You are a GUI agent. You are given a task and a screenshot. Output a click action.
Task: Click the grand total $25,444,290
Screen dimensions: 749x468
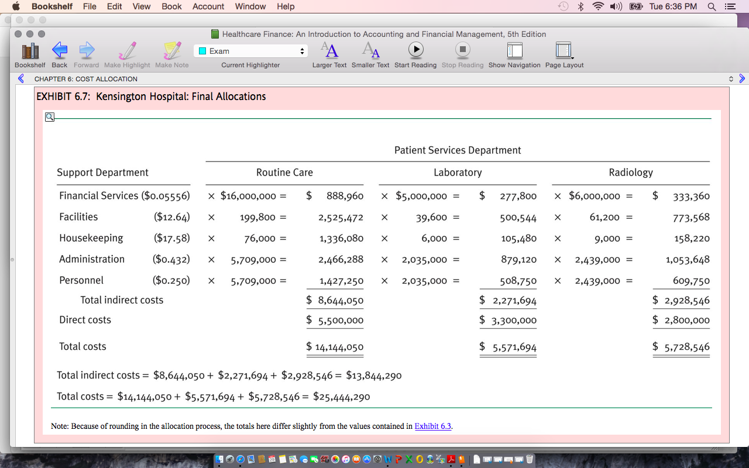(x=342, y=397)
